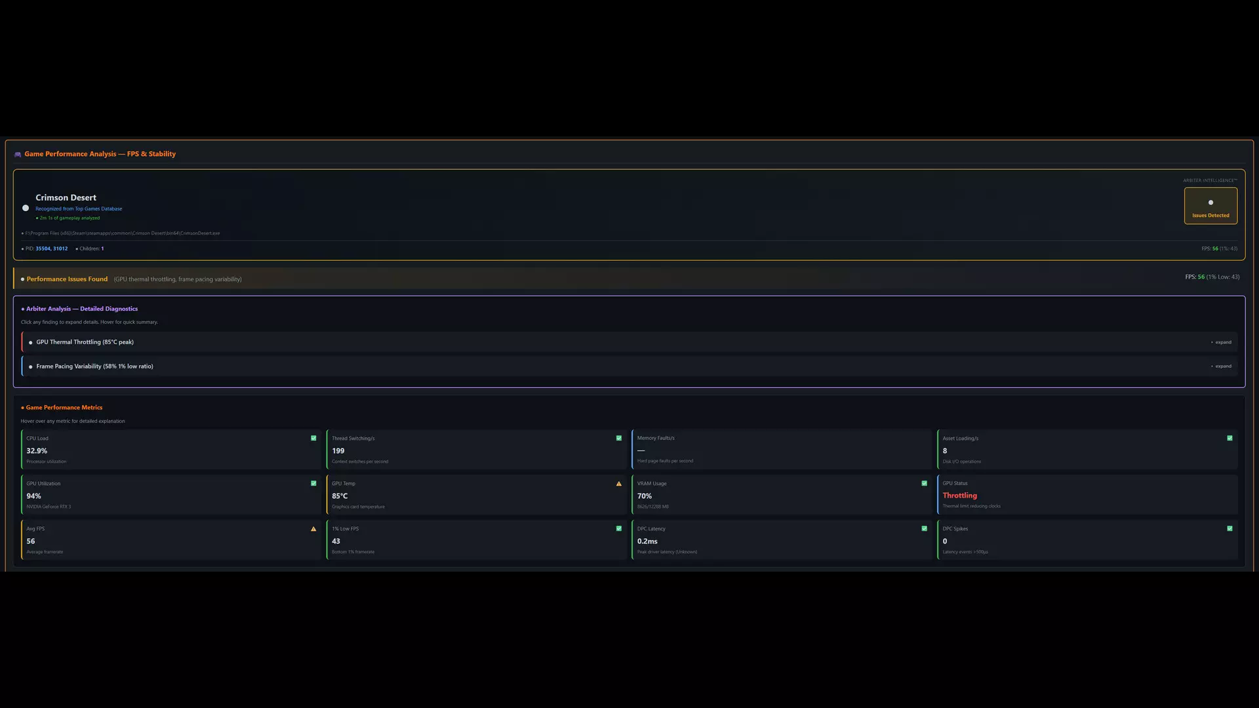
Task: Click PID value 35504, 31012
Action: point(52,248)
